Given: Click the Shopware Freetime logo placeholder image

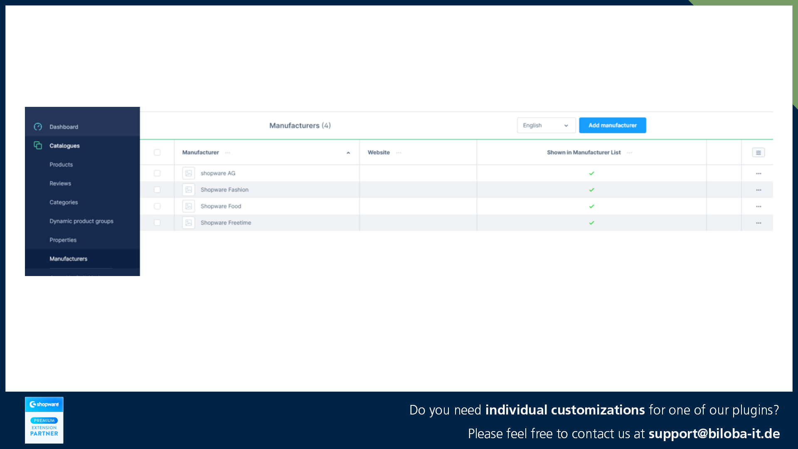Looking at the screenshot, I should pyautogui.click(x=189, y=223).
